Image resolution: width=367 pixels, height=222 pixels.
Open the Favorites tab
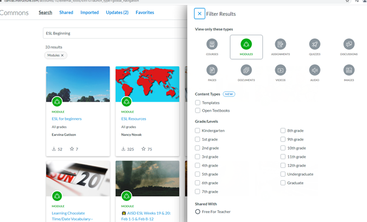click(145, 12)
